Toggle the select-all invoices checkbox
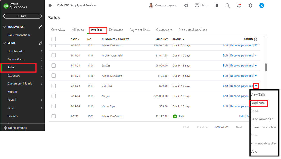This screenshot has height=159, width=281. pyautogui.click(x=54, y=39)
